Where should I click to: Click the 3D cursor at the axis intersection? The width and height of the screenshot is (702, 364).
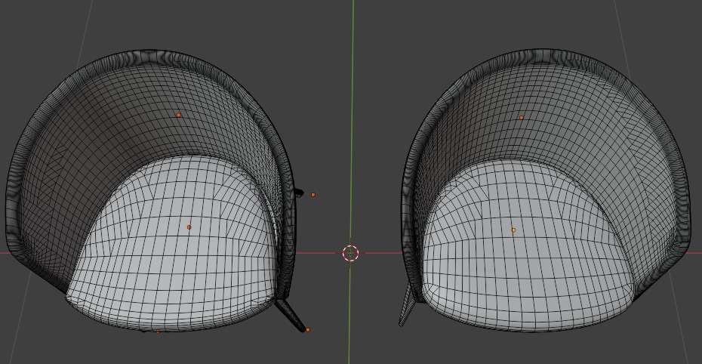pyautogui.click(x=350, y=253)
